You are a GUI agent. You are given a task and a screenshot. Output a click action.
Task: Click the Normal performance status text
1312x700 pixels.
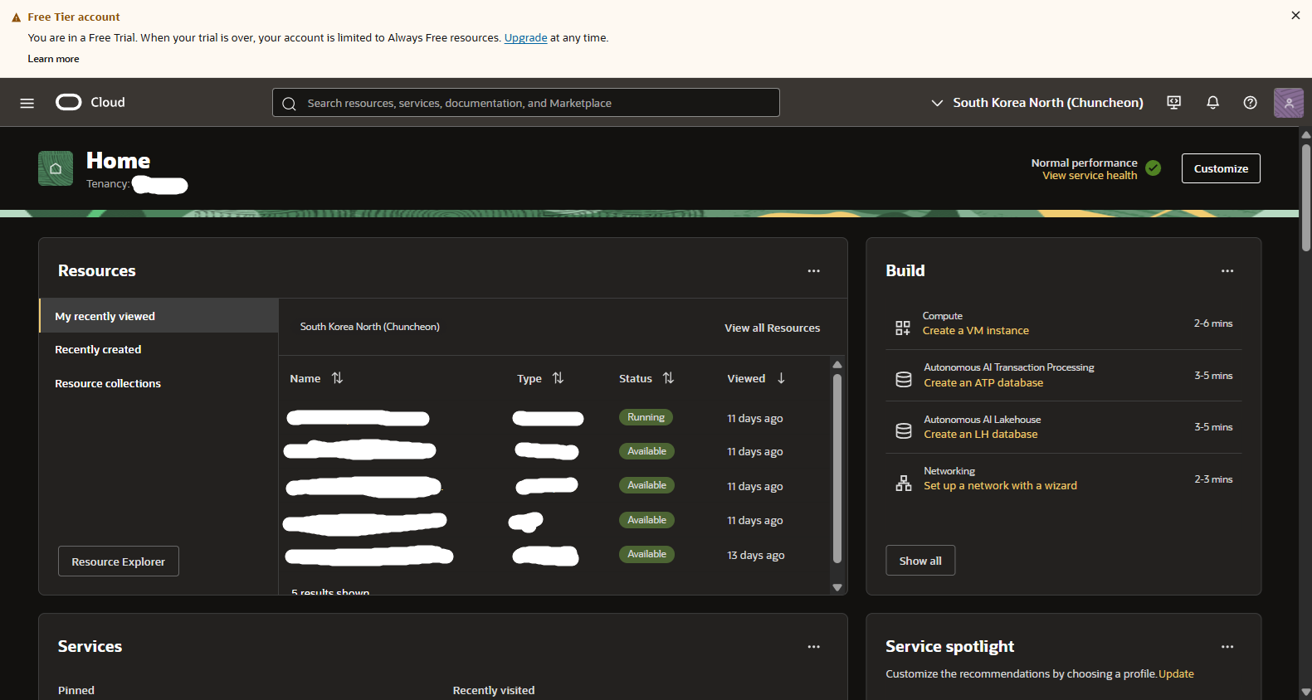1084,163
